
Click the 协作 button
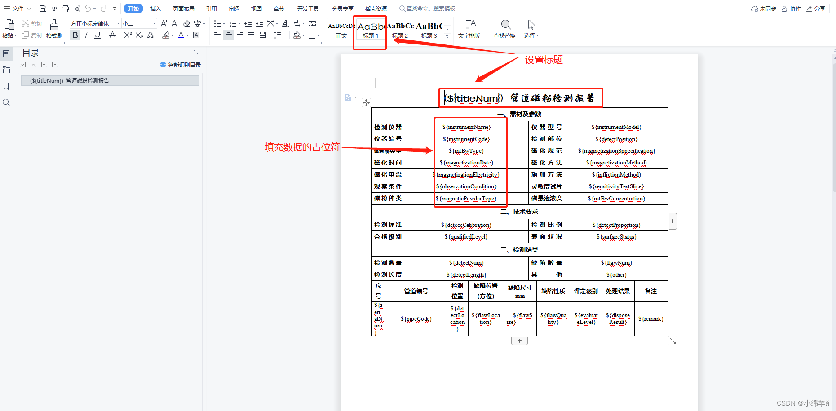click(792, 9)
